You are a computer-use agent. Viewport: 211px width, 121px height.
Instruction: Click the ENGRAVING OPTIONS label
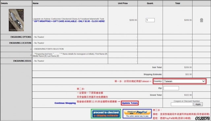click(21, 37)
